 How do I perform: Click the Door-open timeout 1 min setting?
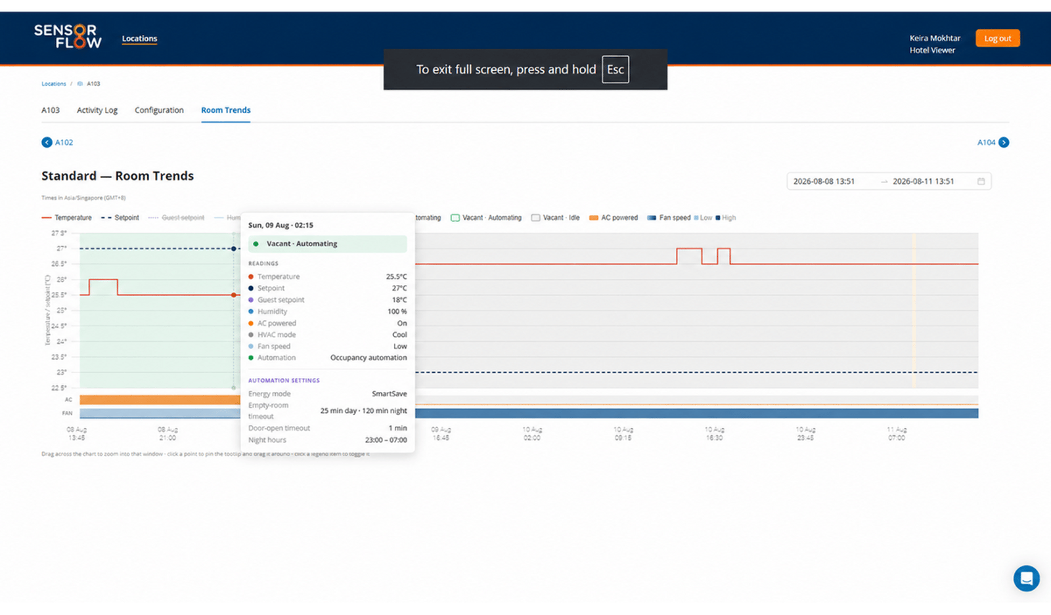click(328, 429)
